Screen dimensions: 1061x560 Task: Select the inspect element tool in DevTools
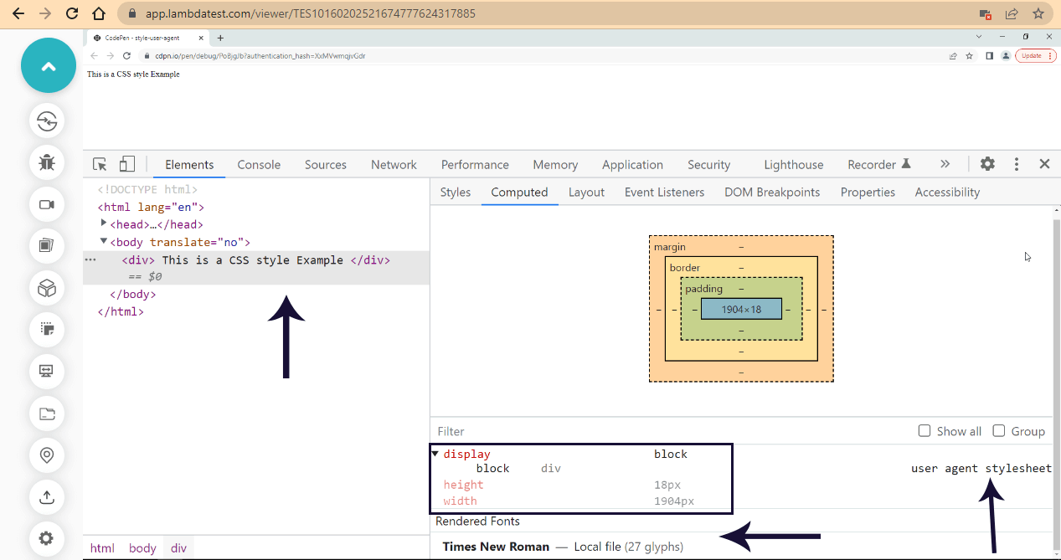pyautogui.click(x=100, y=164)
